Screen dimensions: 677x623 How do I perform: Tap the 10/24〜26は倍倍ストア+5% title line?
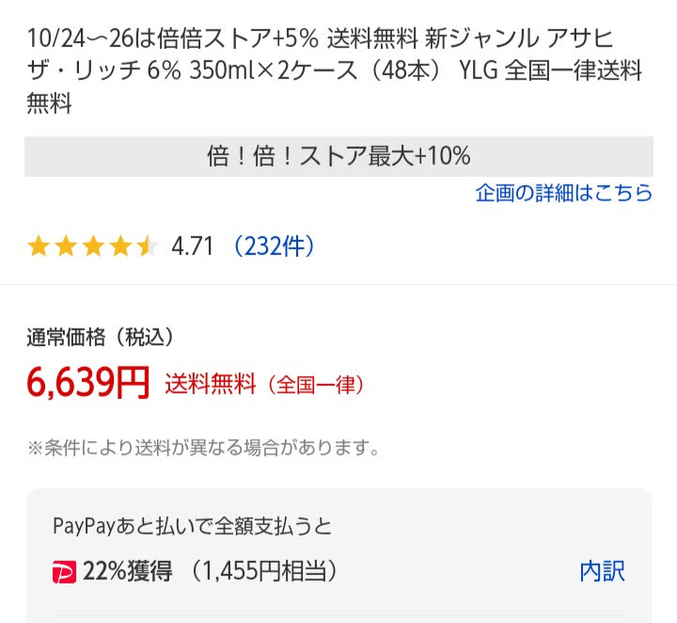pyautogui.click(x=173, y=38)
